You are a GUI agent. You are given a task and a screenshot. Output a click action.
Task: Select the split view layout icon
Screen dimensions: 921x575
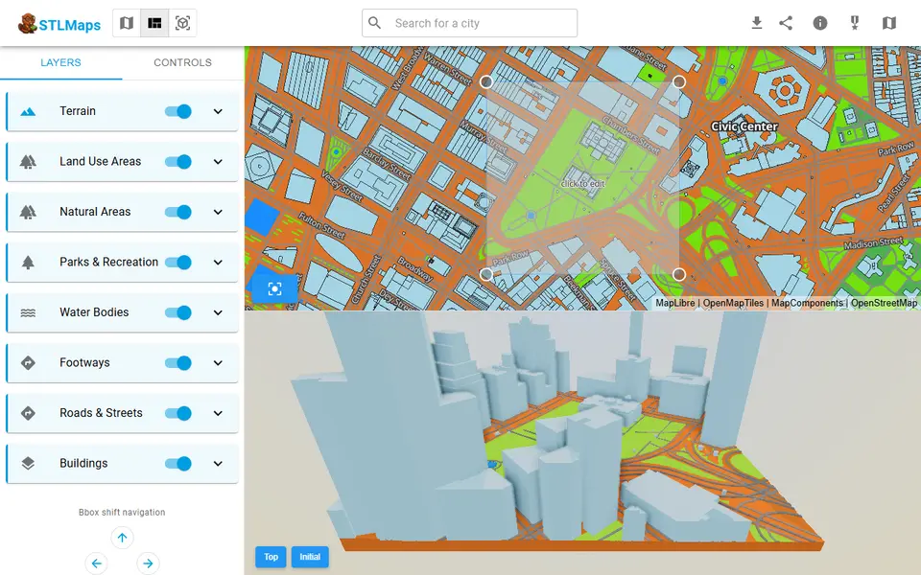[154, 23]
